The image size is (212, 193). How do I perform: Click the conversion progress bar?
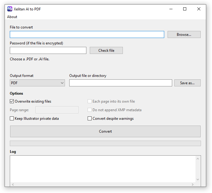(105, 143)
